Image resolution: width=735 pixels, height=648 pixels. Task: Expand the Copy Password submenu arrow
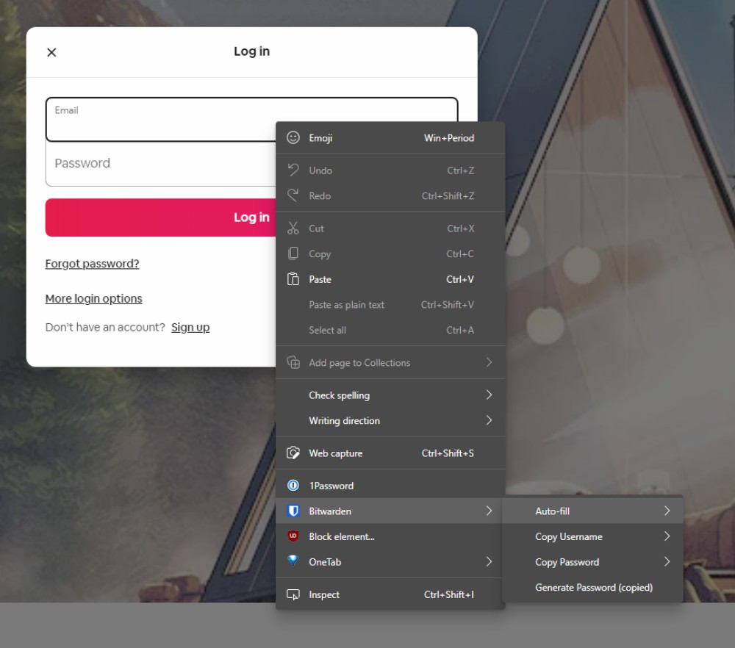tap(667, 561)
